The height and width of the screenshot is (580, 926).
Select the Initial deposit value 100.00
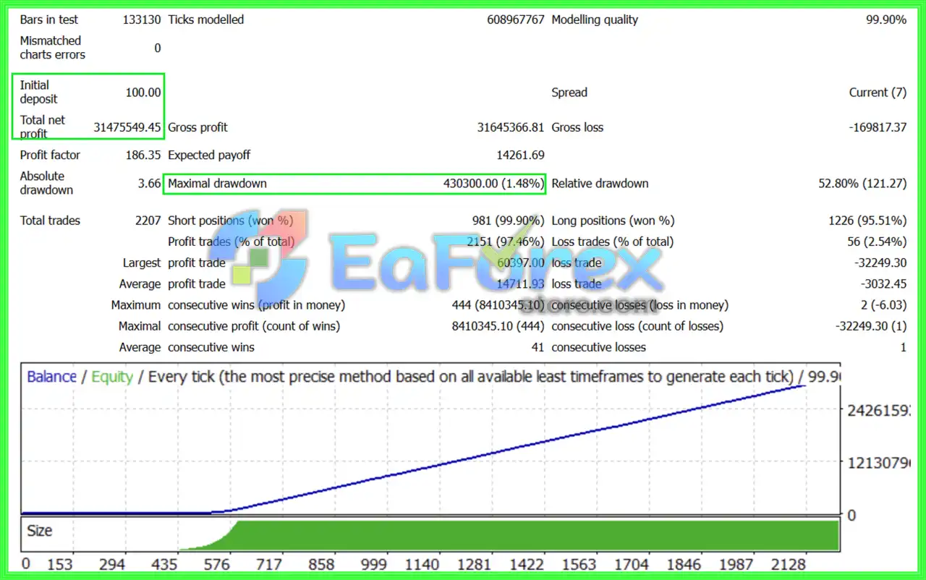(x=143, y=92)
